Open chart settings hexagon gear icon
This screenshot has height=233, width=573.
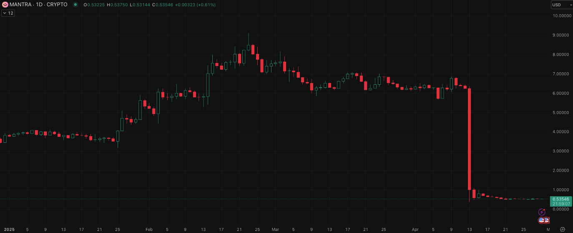(562, 229)
